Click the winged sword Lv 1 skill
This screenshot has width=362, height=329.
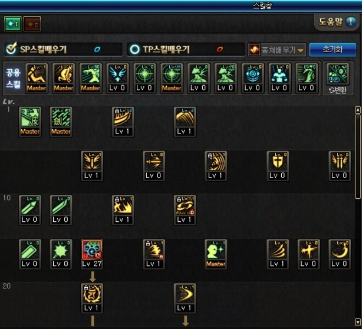(x=92, y=166)
